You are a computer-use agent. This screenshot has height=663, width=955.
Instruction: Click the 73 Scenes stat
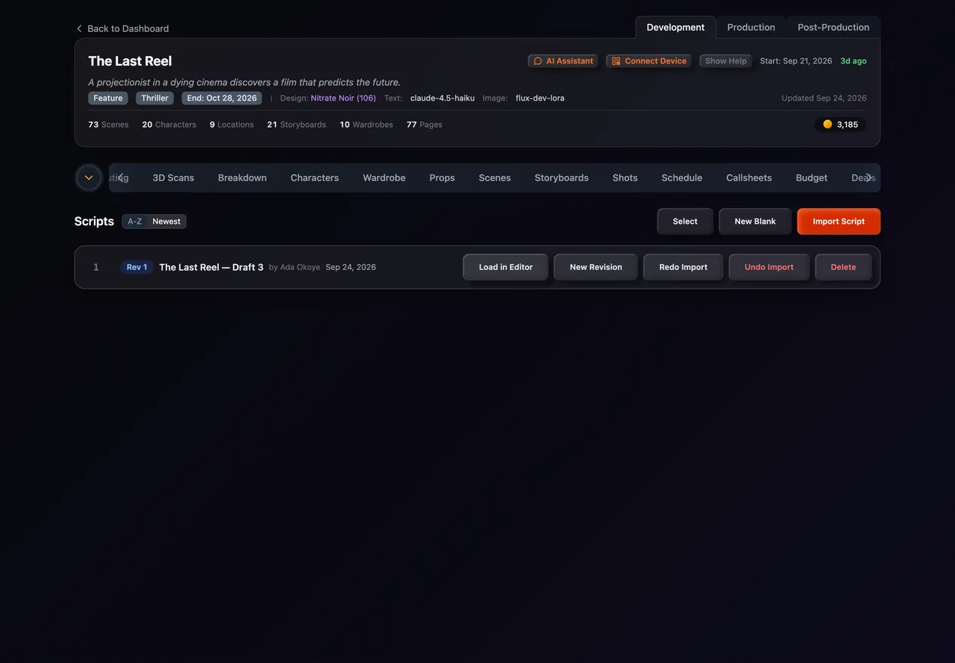coord(108,125)
